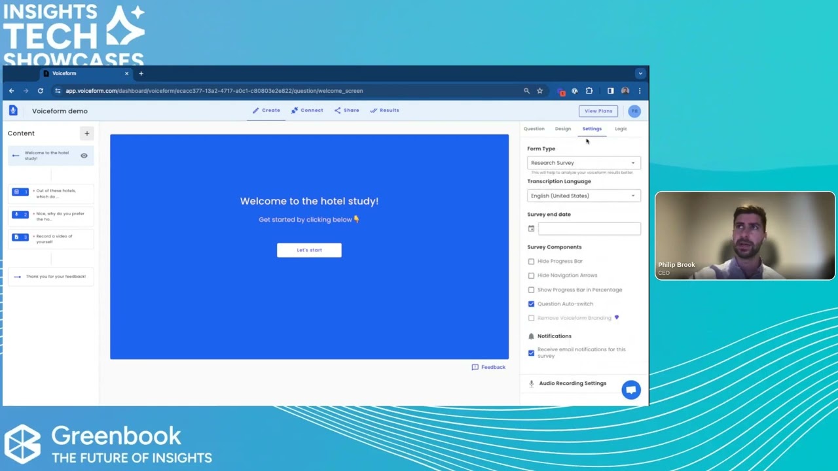The height and width of the screenshot is (471, 838).
Task: Click the Voiceform logo icon
Action: click(x=13, y=111)
